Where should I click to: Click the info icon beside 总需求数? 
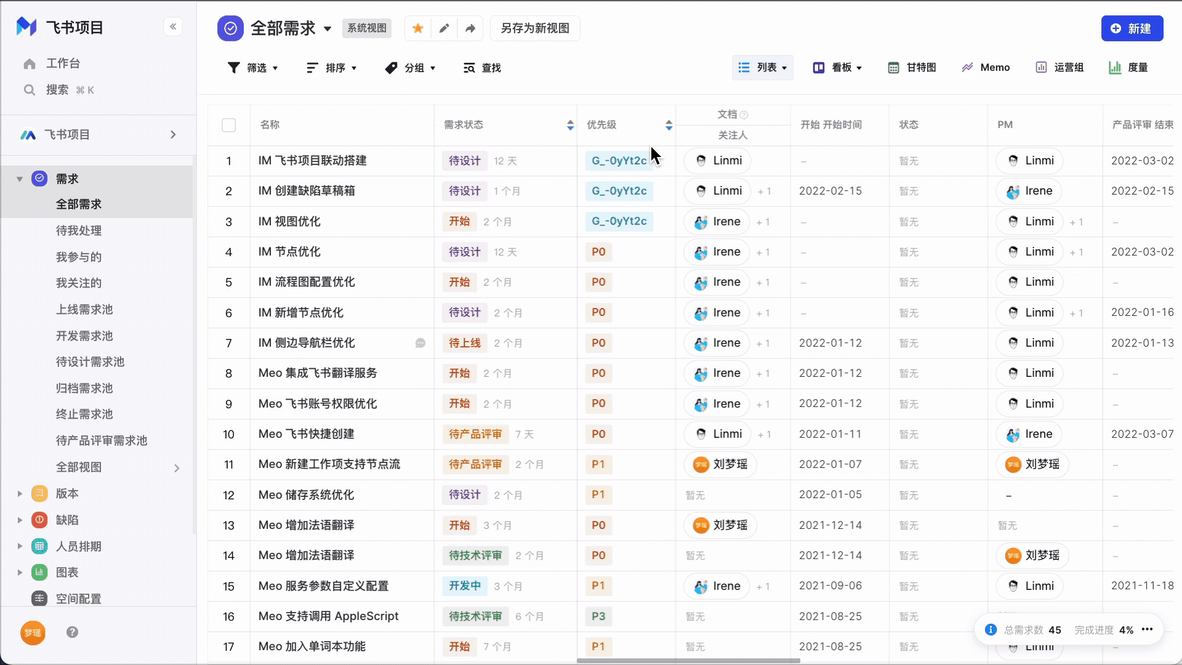991,629
